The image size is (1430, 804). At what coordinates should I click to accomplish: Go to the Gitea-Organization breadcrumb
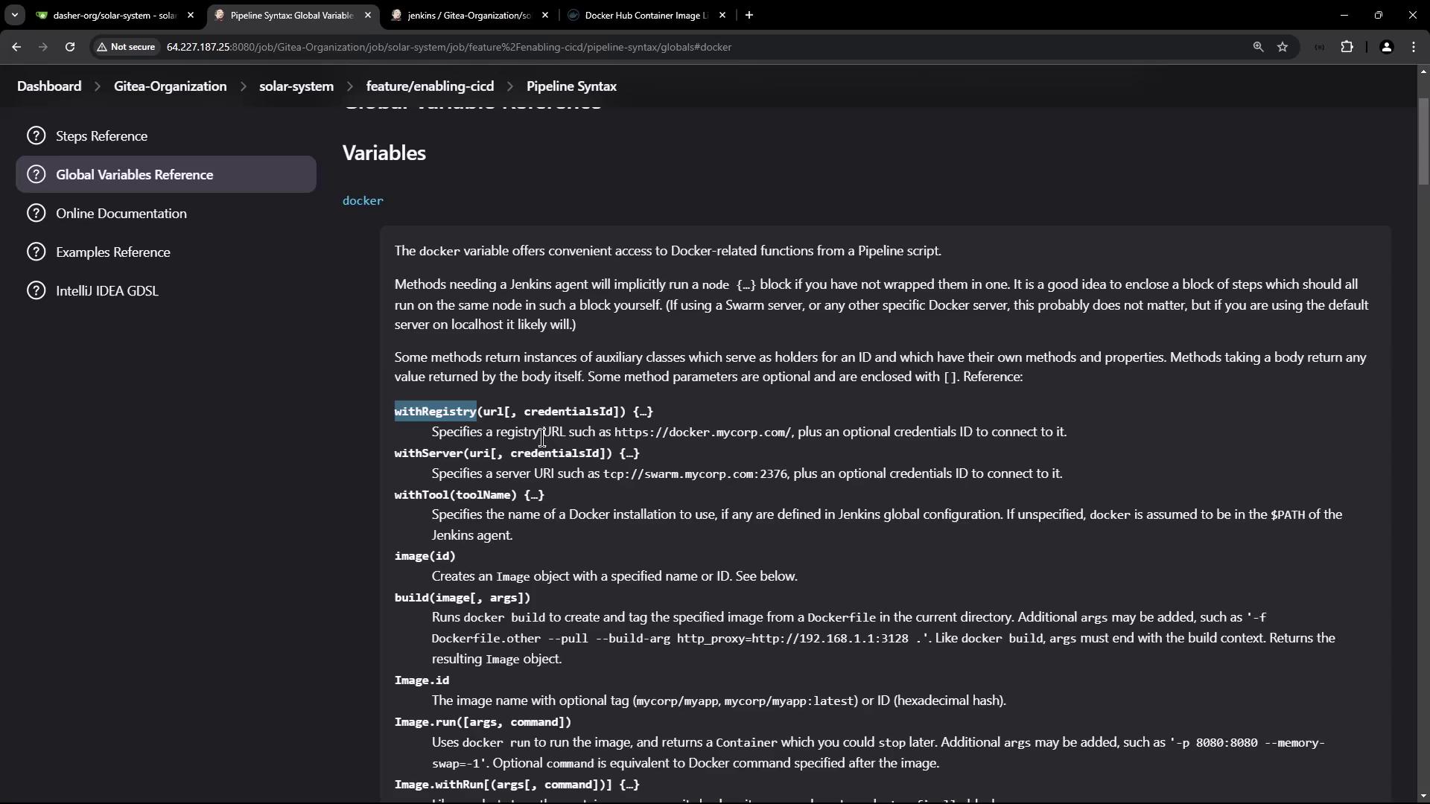[170, 86]
